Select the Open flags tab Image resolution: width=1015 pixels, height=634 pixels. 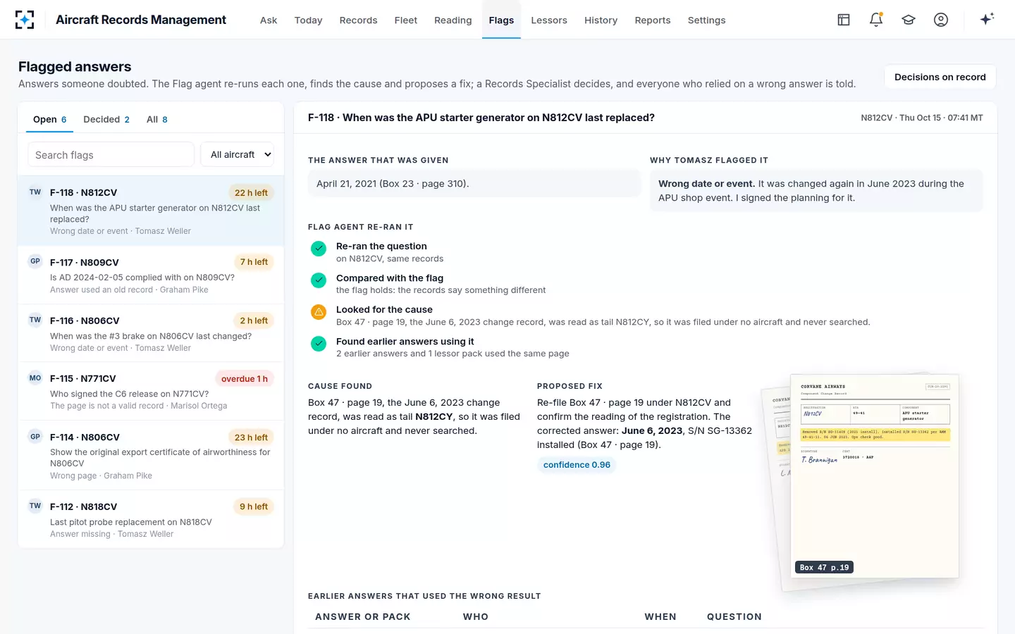(49, 120)
